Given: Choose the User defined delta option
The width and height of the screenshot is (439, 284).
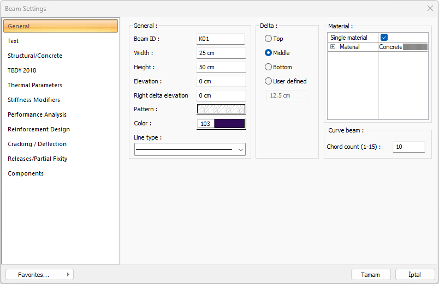Looking at the screenshot, I should click(268, 81).
